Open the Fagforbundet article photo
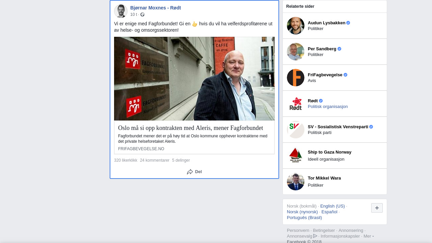The height and width of the screenshot is (243, 432). pyautogui.click(x=194, y=79)
